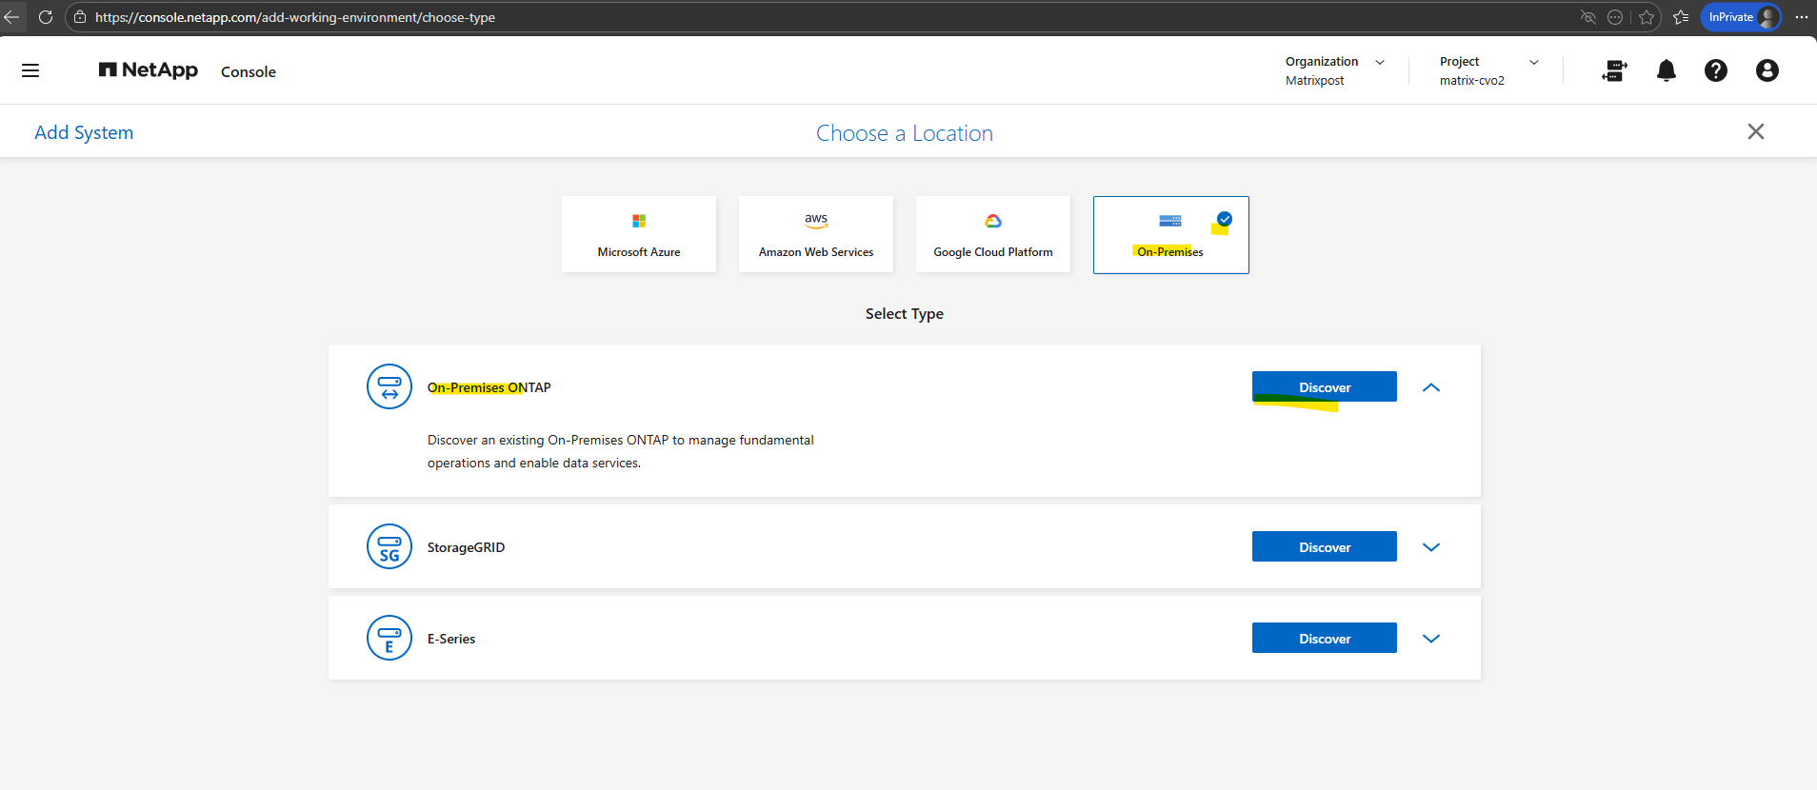Click the NetApp logo
The image size is (1817, 790).
149,70
